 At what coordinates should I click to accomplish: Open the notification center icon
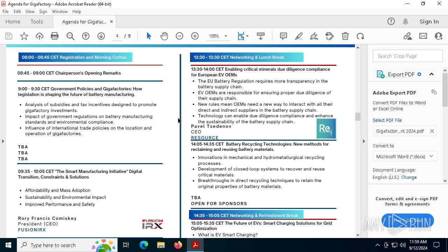(x=436, y=245)
